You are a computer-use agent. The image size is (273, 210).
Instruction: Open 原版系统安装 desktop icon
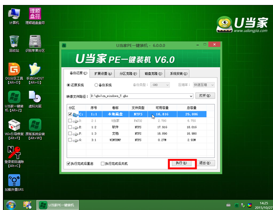click(35, 129)
